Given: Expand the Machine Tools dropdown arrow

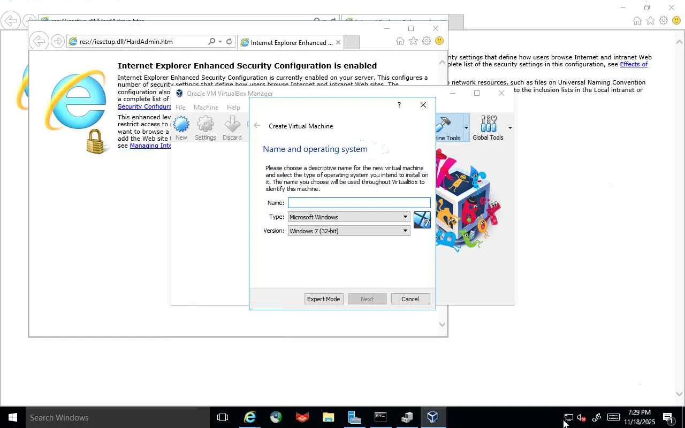Looking at the screenshot, I should [466, 128].
